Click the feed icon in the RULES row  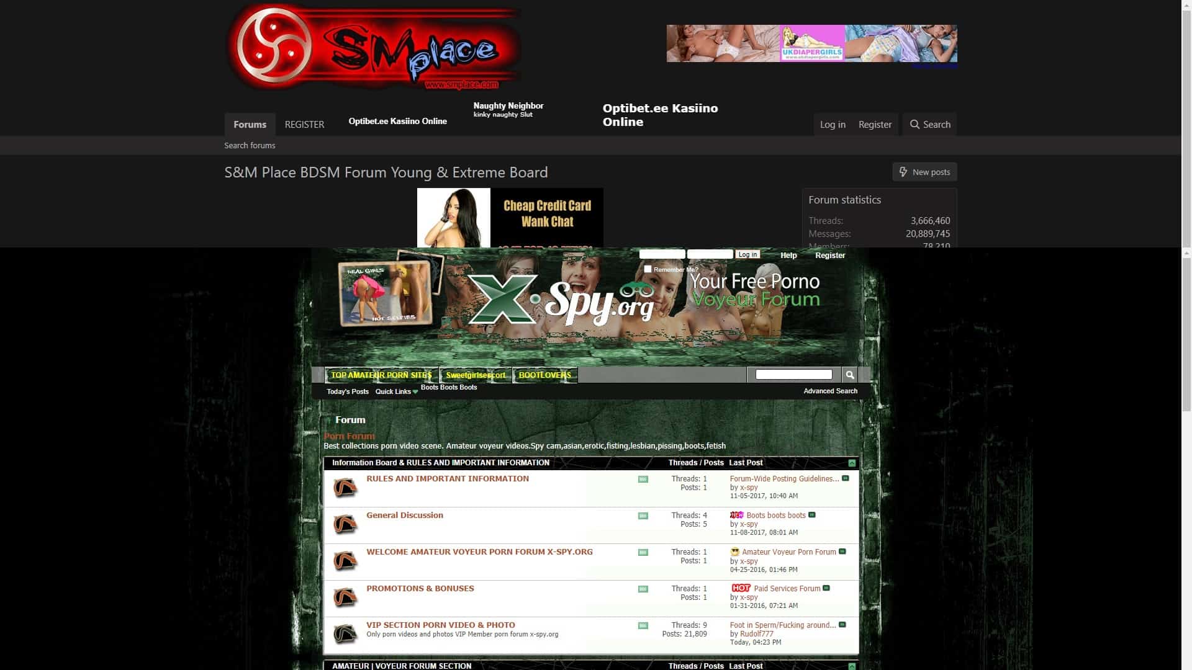click(x=643, y=479)
